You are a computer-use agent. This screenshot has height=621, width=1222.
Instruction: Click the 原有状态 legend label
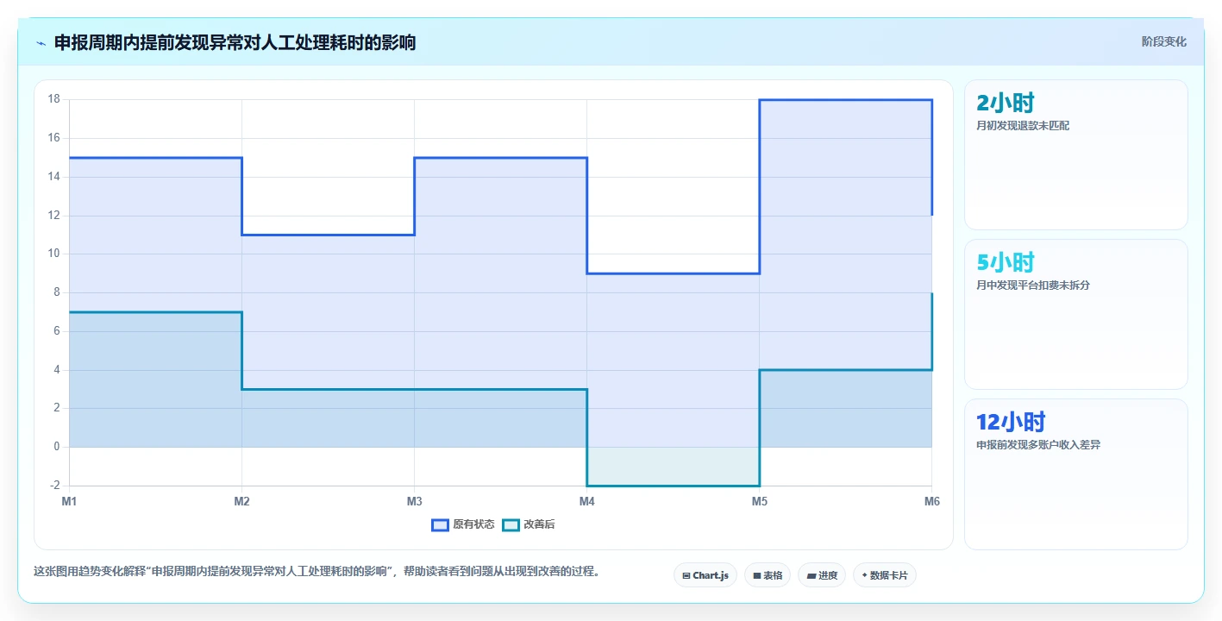pyautogui.click(x=473, y=524)
